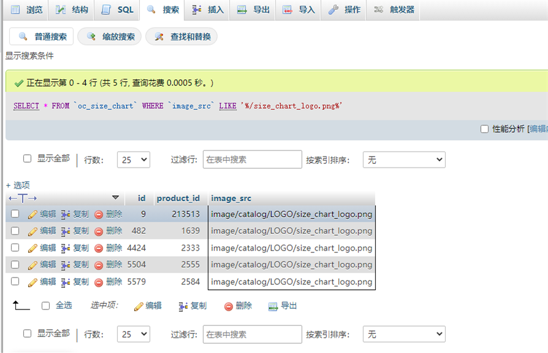Open top 按索引排序 sort dropdown
The image size is (548, 353).
pos(404,160)
